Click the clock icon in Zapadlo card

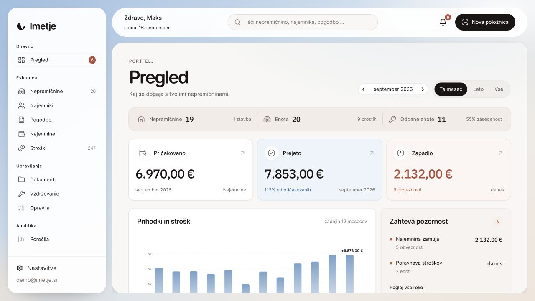[400, 153]
